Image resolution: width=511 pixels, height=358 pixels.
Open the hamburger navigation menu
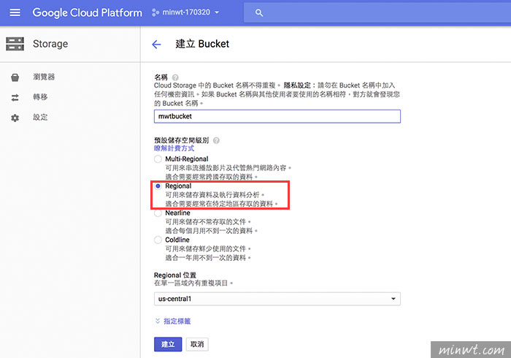(x=15, y=12)
